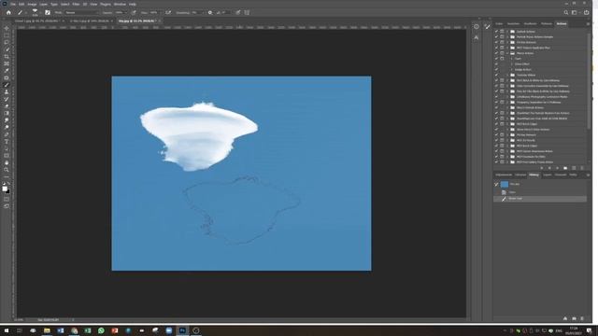Viewport: 598px width, 336px height.
Task: Click the Default Actions set name
Action: point(525,32)
